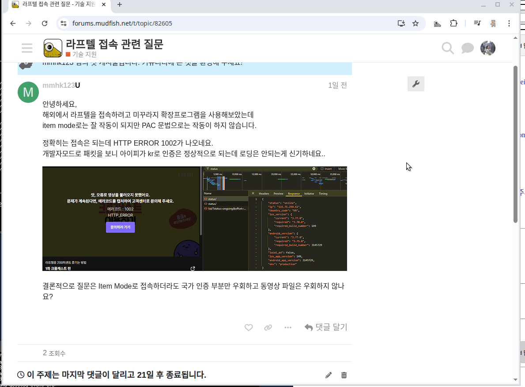Click the wrench admin actions button
Viewport: 525px width, 387px height.
point(415,84)
